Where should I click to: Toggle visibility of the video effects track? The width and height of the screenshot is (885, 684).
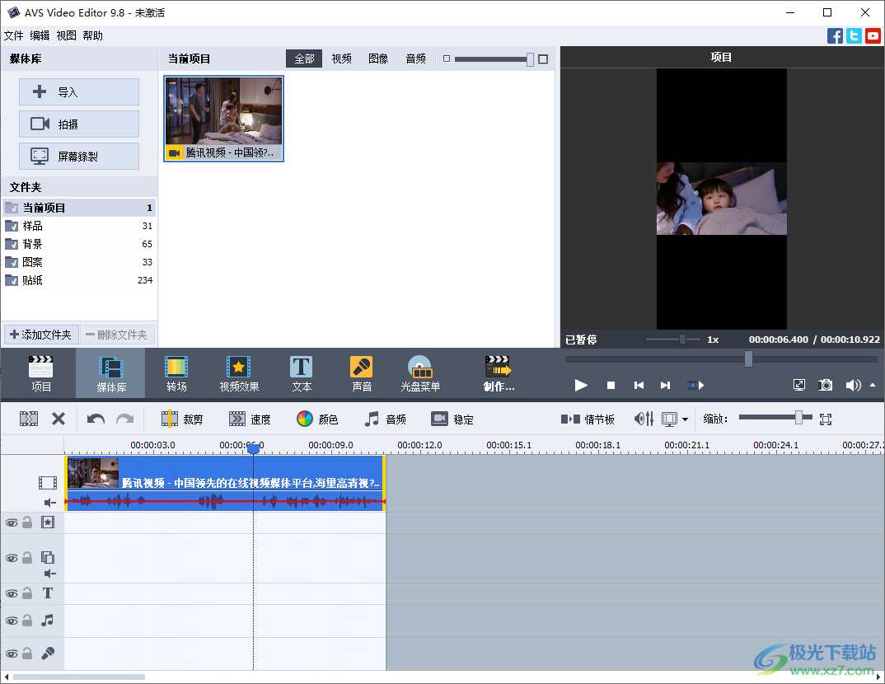tap(12, 522)
